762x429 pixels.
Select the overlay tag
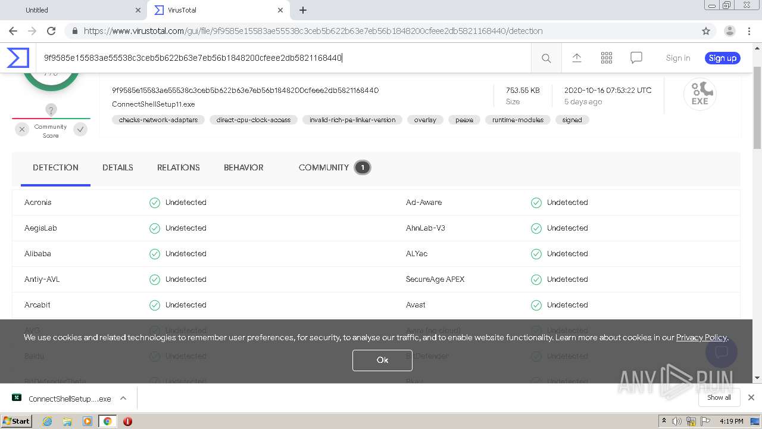[425, 120]
